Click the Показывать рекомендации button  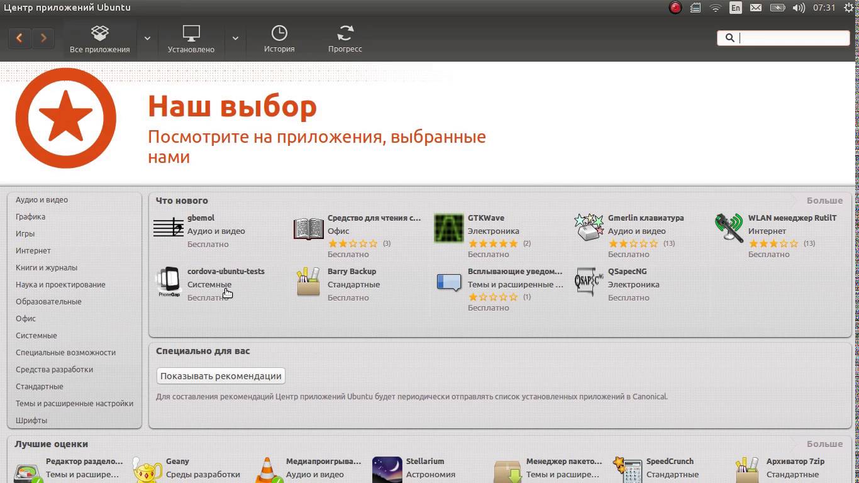(x=221, y=376)
